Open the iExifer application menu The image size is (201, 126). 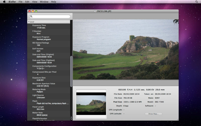click(12, 2)
